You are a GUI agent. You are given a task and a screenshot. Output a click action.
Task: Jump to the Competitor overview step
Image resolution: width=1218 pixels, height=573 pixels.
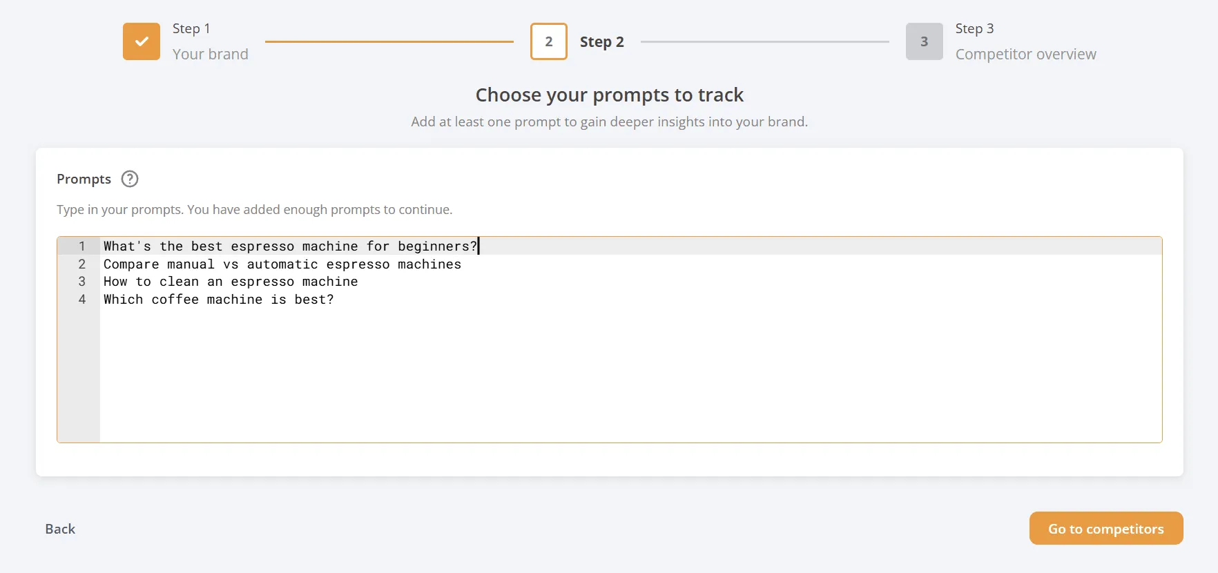click(x=1026, y=54)
